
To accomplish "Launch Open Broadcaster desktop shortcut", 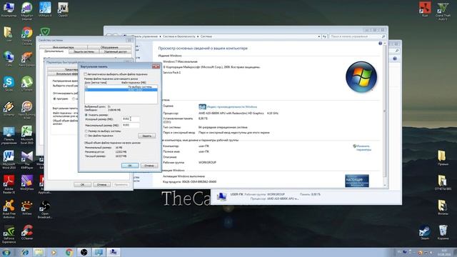I will coord(45,209).
